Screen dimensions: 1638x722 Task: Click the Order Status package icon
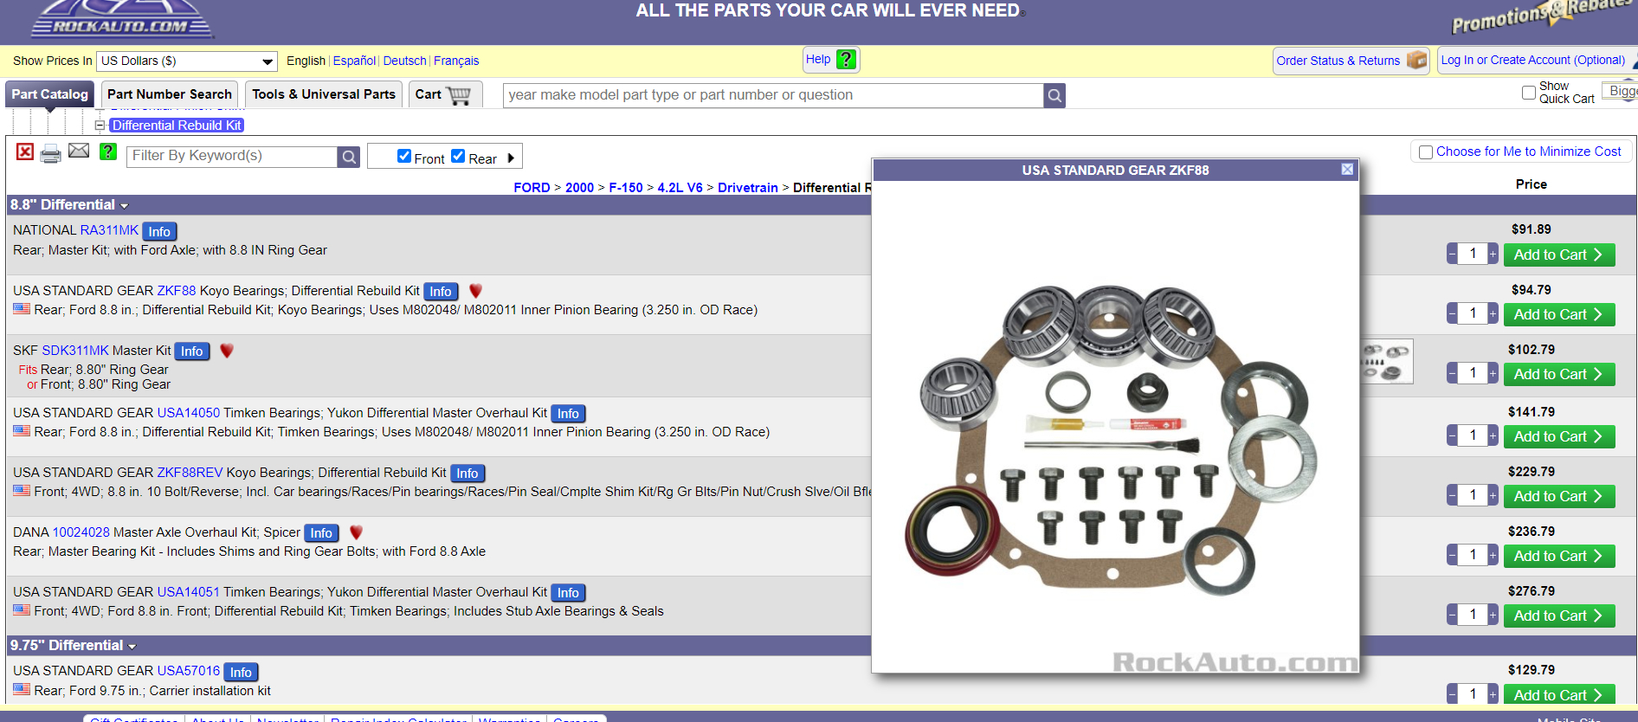click(1417, 60)
